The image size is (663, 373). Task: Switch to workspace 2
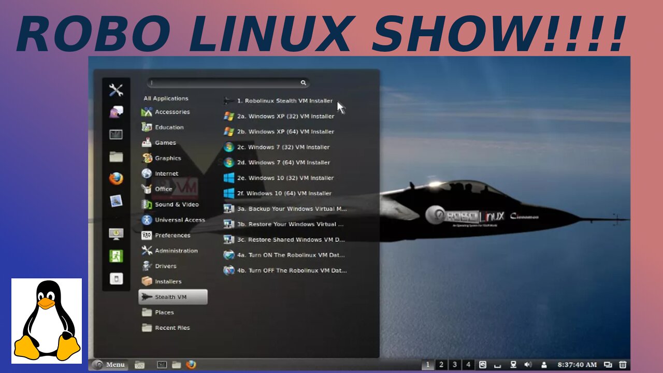(x=441, y=365)
